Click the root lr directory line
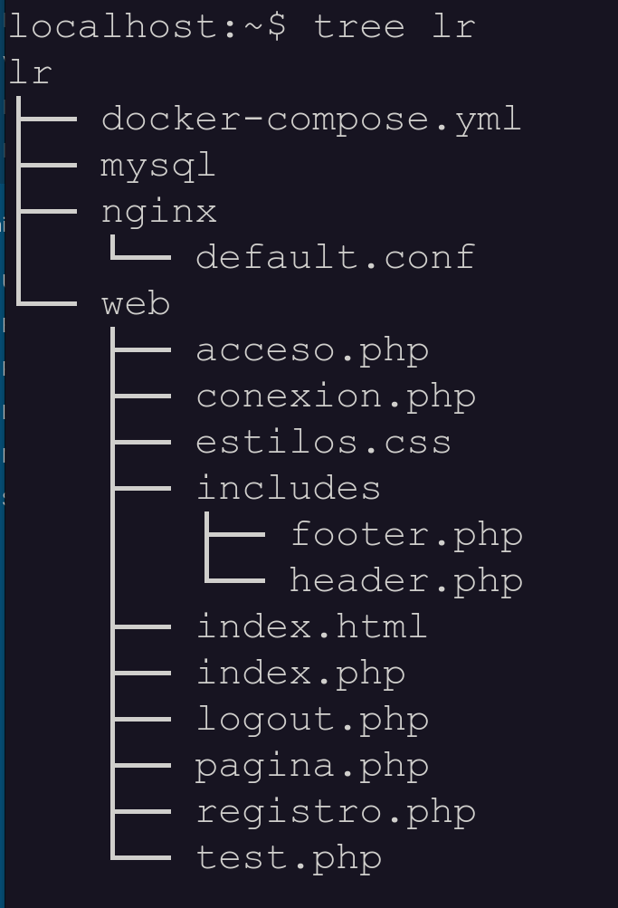The height and width of the screenshot is (908, 618). click(31, 73)
